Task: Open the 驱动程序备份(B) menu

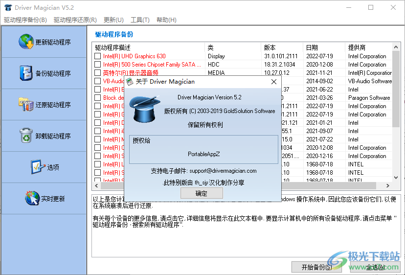Action: pos(25,20)
